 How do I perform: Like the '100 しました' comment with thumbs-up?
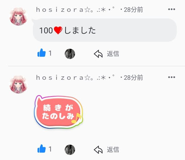(x=42, y=53)
